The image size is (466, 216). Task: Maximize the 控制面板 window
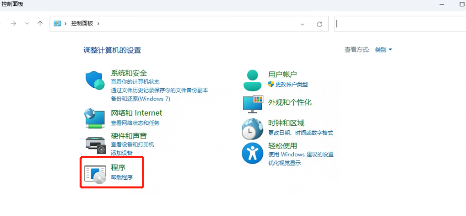(462, 4)
